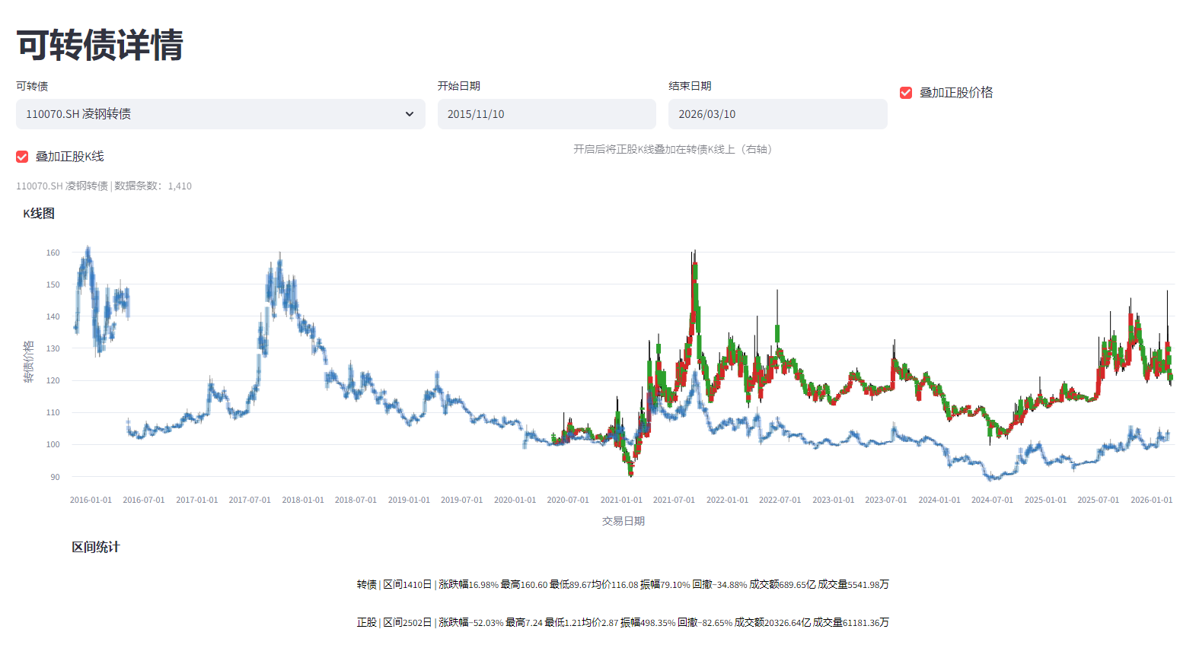Click the 区间统计 section heading
1180x645 pixels.
pos(96,547)
